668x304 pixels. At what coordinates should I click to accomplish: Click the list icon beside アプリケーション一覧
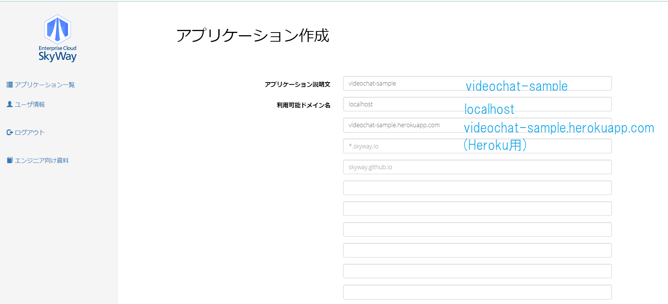[x=10, y=85]
